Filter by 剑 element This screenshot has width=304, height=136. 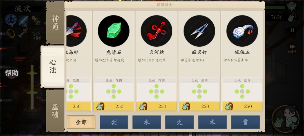(x=114, y=122)
